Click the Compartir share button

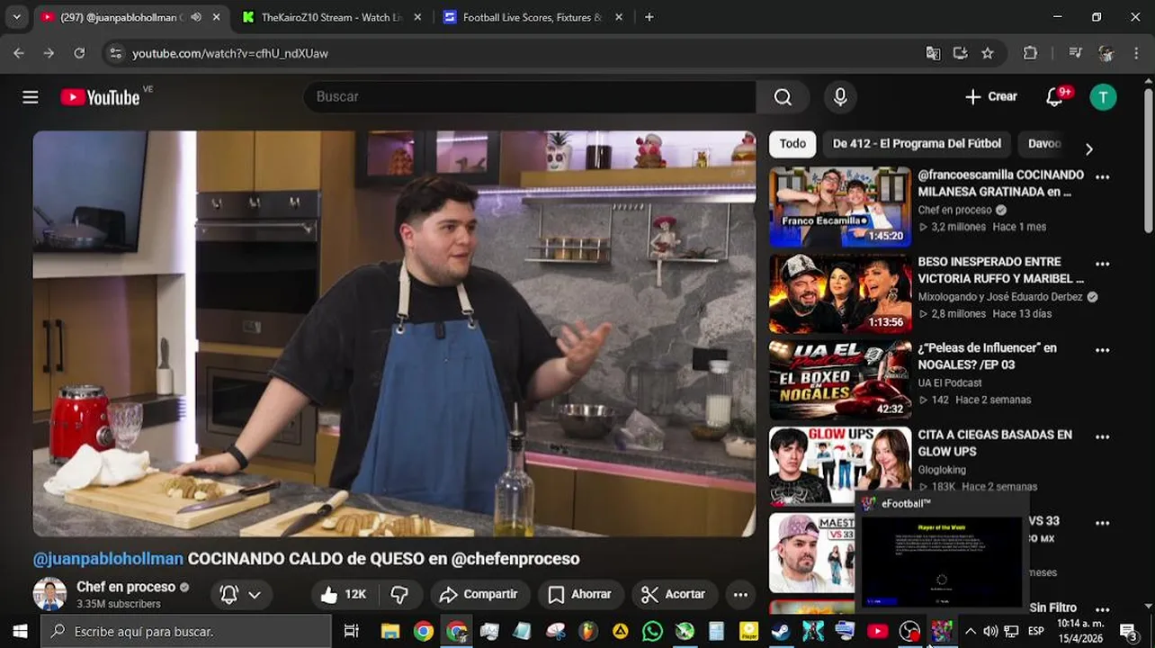tap(479, 594)
